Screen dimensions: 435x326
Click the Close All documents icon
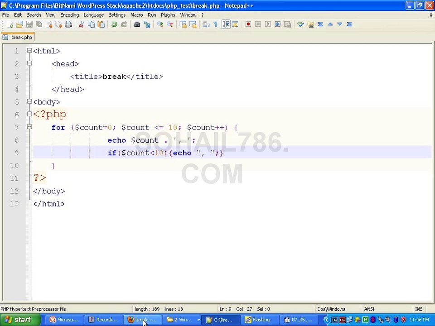(x=58, y=24)
